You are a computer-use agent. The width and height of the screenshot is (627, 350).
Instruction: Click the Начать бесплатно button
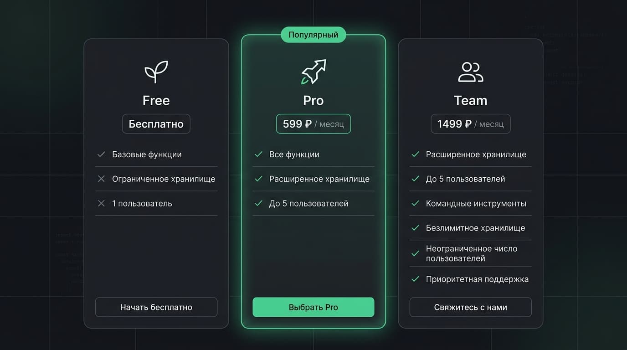(156, 307)
